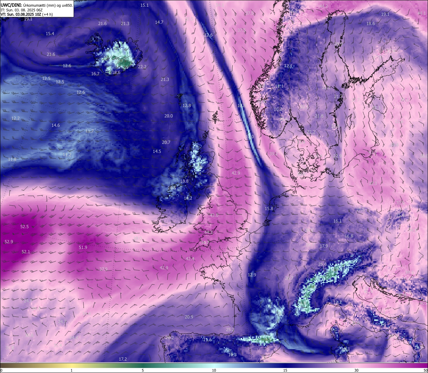Click the 16.7 value near Iceland
This screenshot has height=373, width=428.
pyautogui.click(x=95, y=74)
